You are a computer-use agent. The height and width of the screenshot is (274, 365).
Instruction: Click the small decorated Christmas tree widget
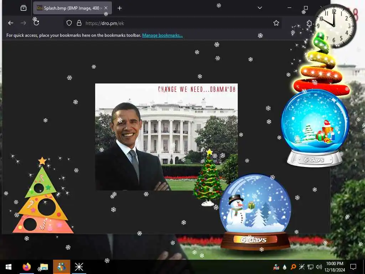pos(208,178)
